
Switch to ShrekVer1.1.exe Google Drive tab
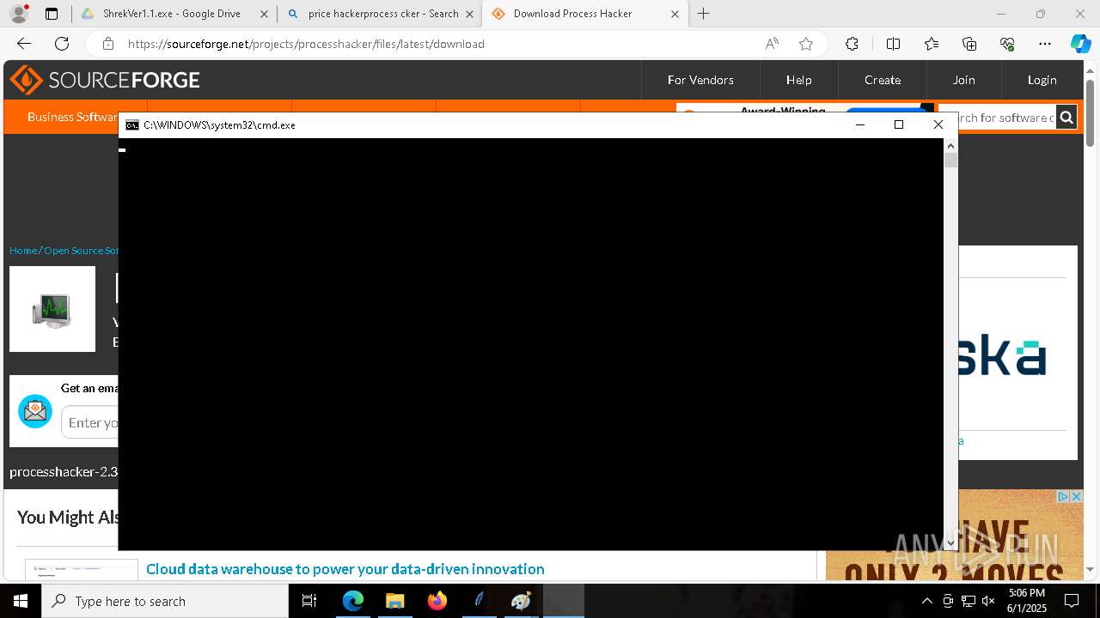click(x=172, y=14)
